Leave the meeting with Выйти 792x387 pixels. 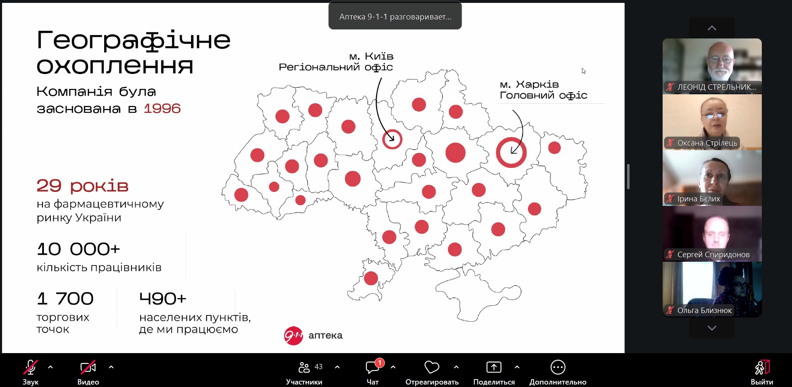pyautogui.click(x=762, y=372)
